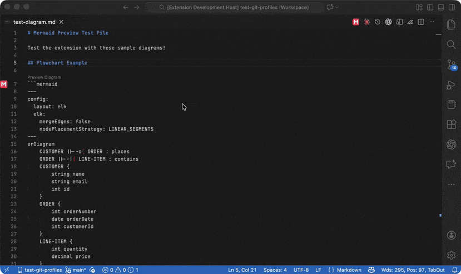Select the test-diagram.md tab
461x274 pixels.
34,22
